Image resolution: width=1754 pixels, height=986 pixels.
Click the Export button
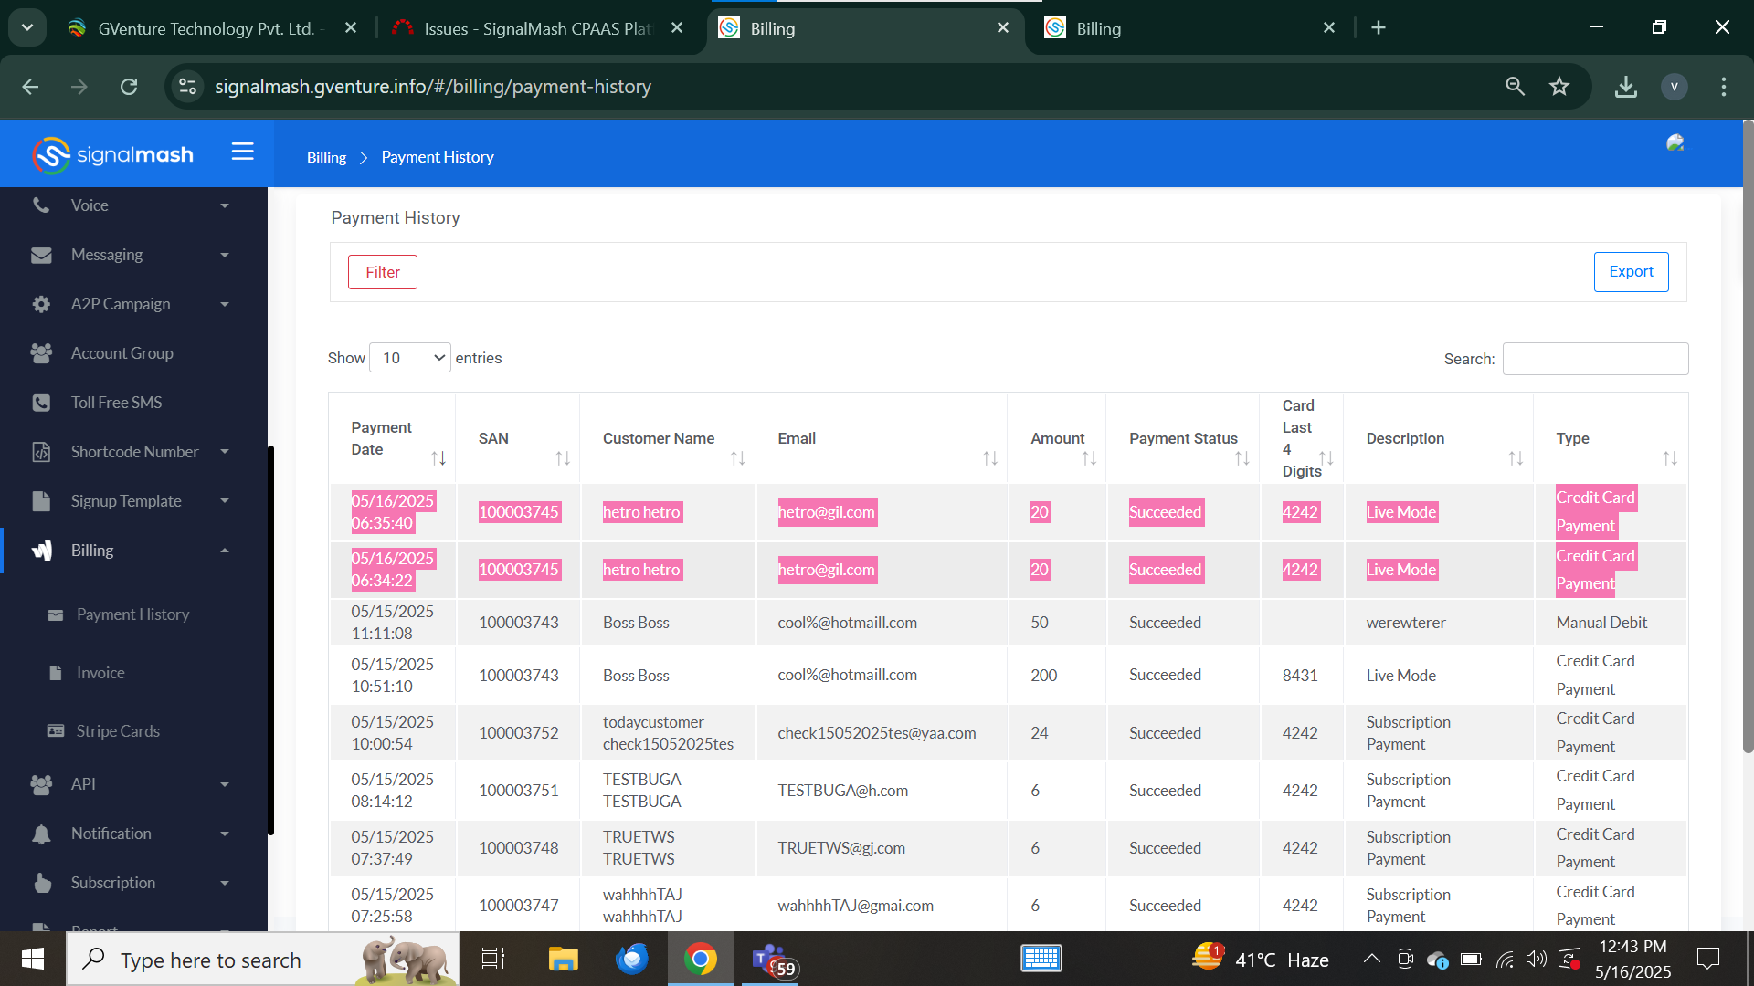pyautogui.click(x=1631, y=272)
